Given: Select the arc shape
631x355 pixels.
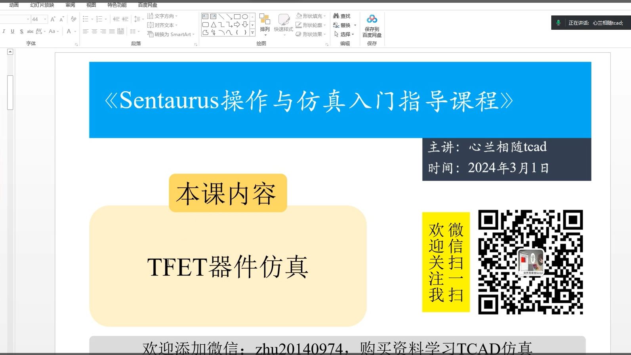Looking at the screenshot, I should 221,32.
